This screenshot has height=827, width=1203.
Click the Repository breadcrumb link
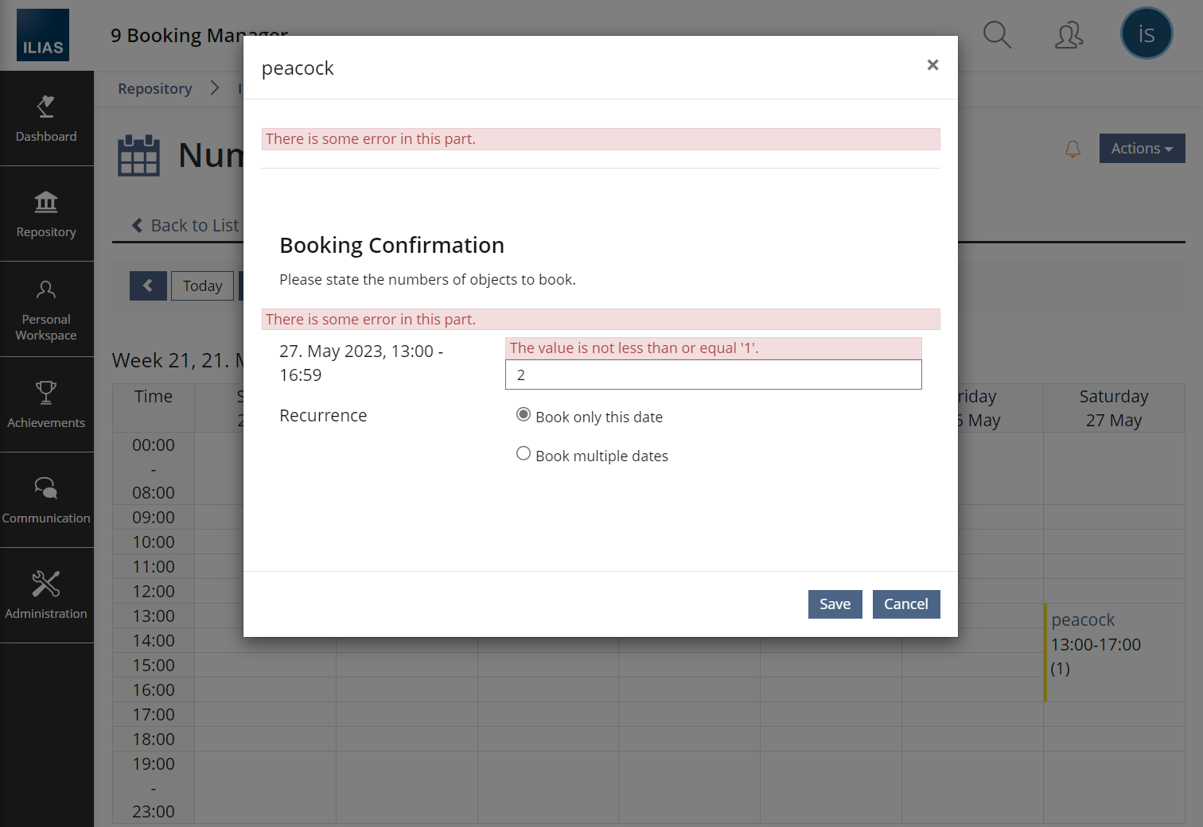pos(155,89)
